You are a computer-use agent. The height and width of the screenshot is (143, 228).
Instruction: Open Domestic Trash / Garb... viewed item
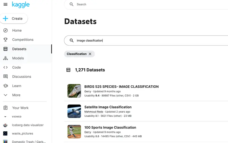[x=29, y=142]
